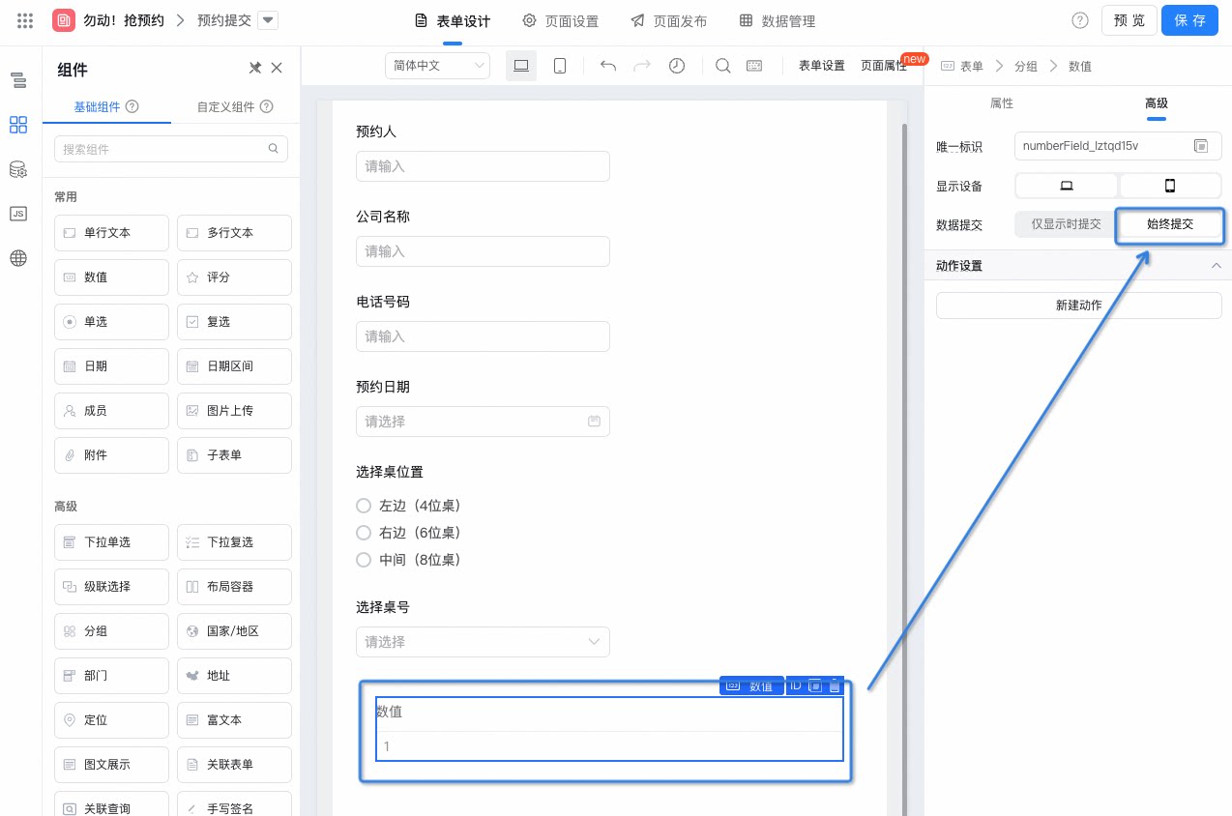Copy the unique identifier numberField value
Screen dimensions: 1232x816
coord(1201,146)
